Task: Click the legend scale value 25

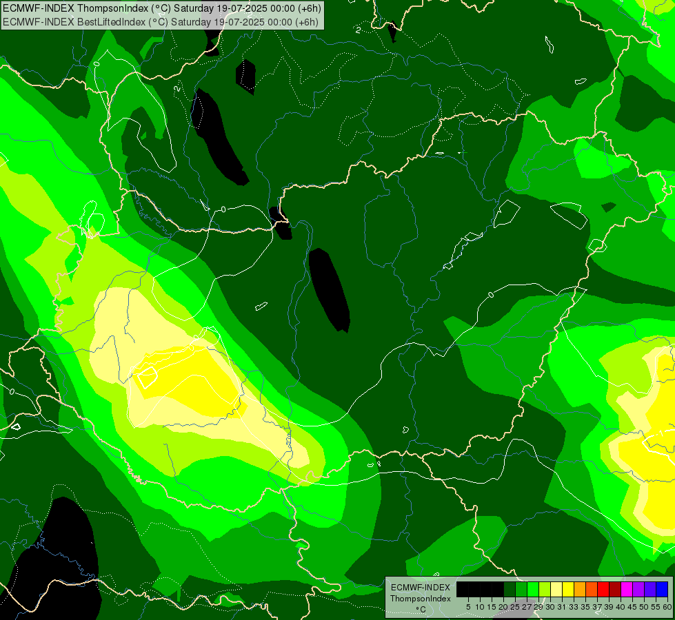Action: pos(515,607)
